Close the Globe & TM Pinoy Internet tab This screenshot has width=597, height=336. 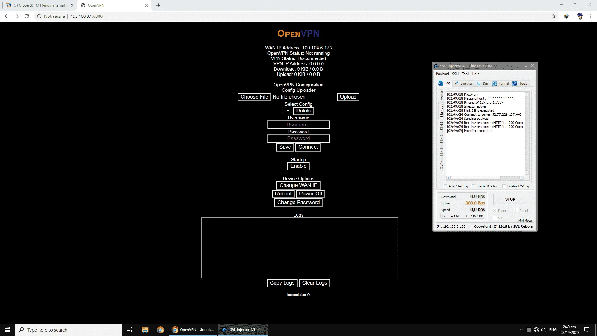72,5
